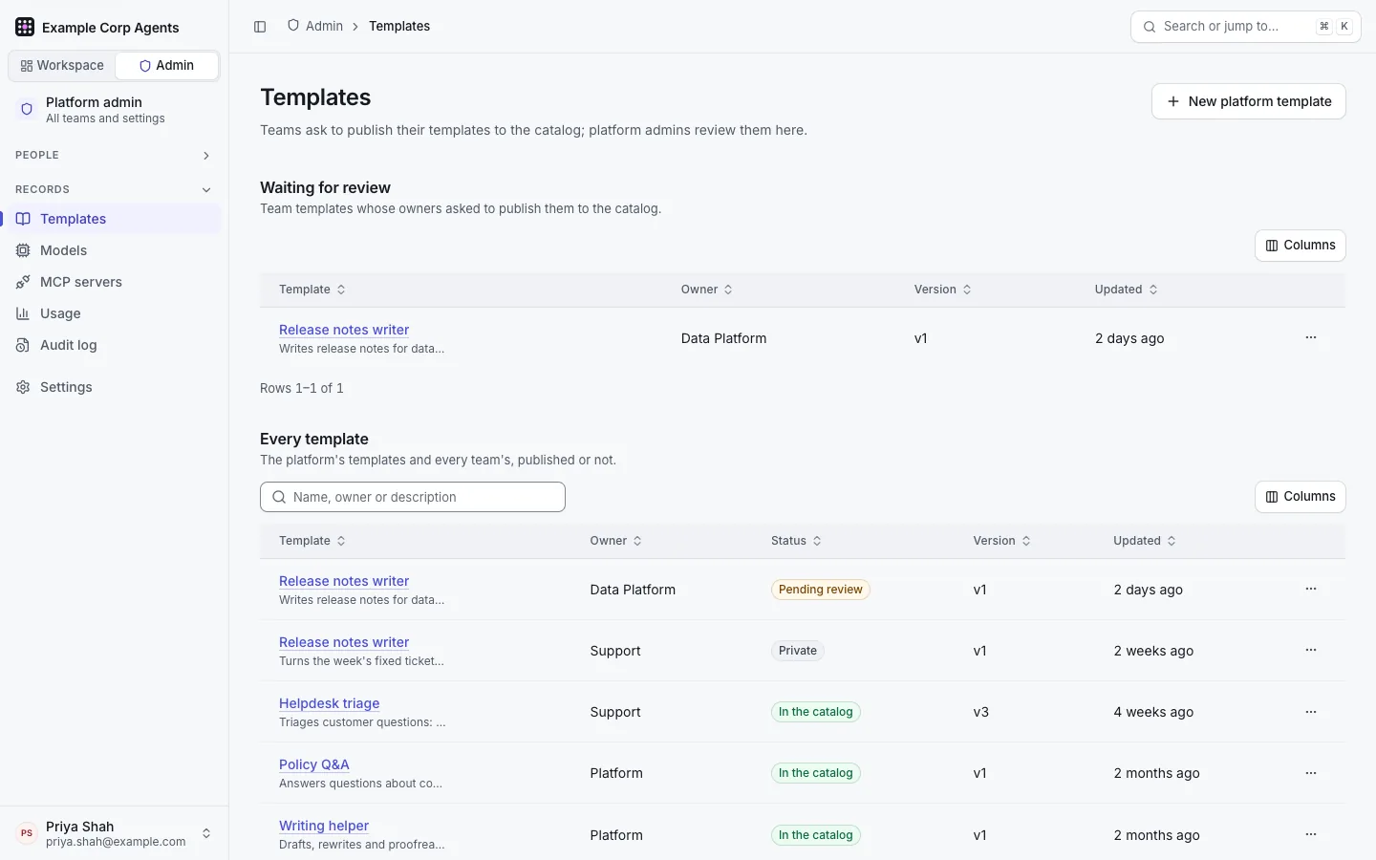Click the Admin breadcrumb

coord(315,26)
